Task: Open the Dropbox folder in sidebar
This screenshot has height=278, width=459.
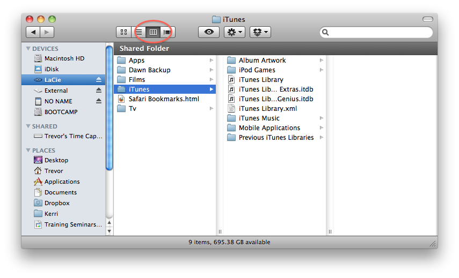Action: (x=63, y=203)
